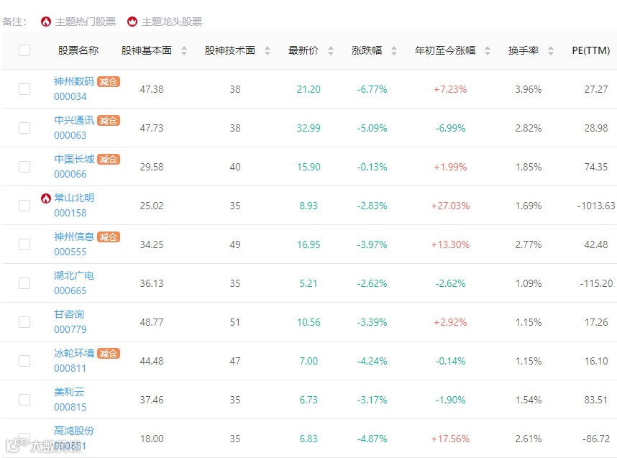The image size is (617, 458).
Task: Click the hot stock flame icon in legend
Action: [x=46, y=22]
